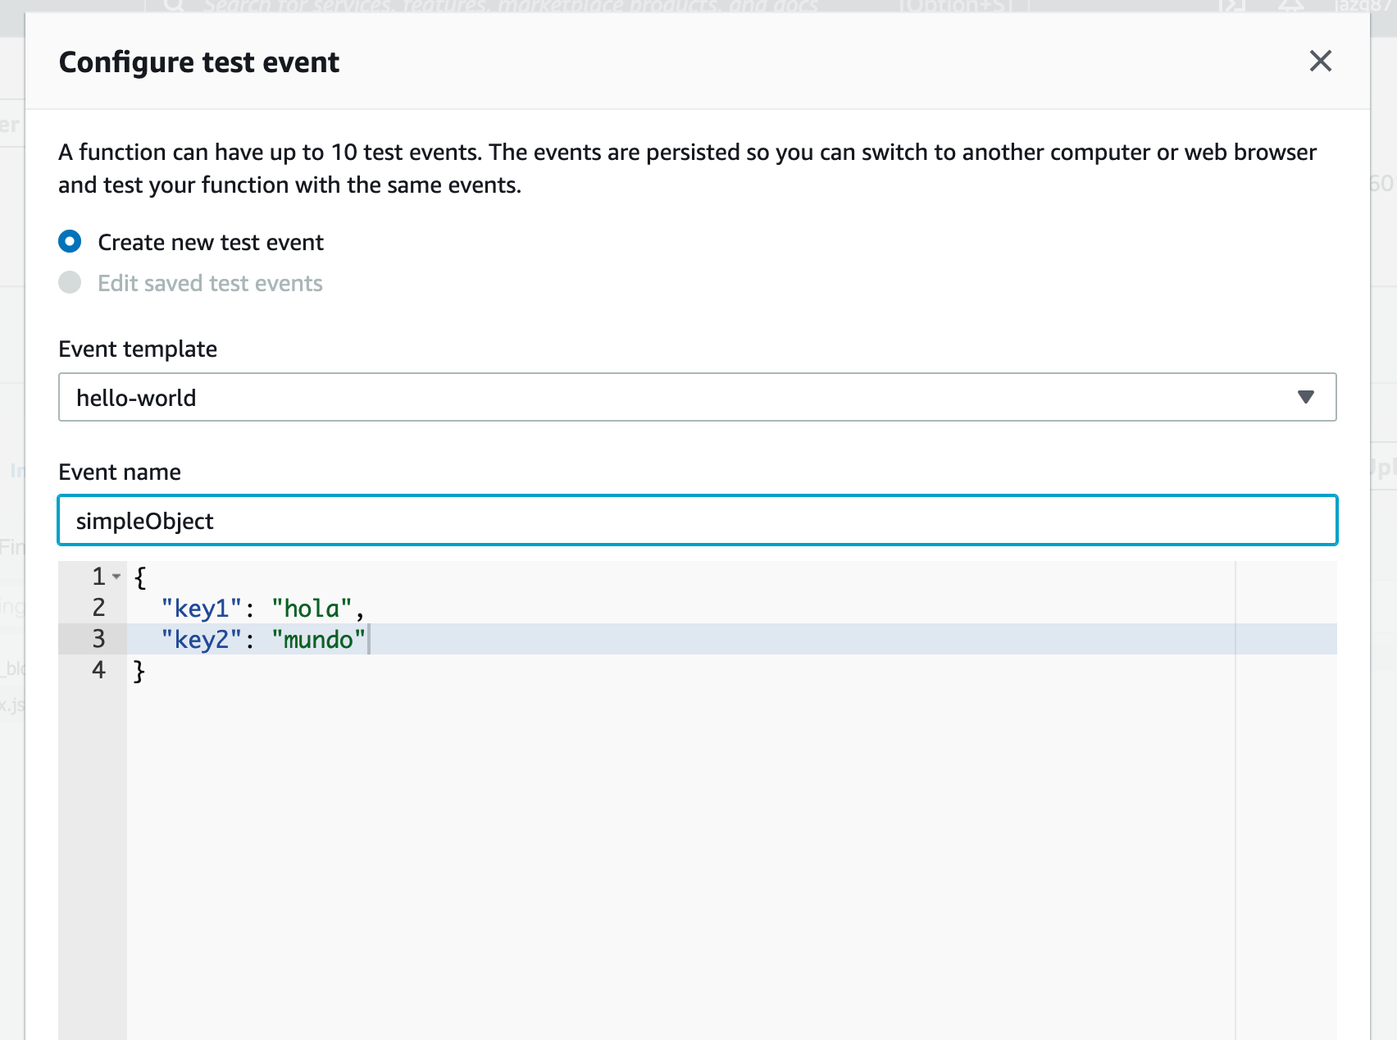The height and width of the screenshot is (1040, 1397).
Task: Select the Edit saved test events radio button
Action: [x=71, y=282]
